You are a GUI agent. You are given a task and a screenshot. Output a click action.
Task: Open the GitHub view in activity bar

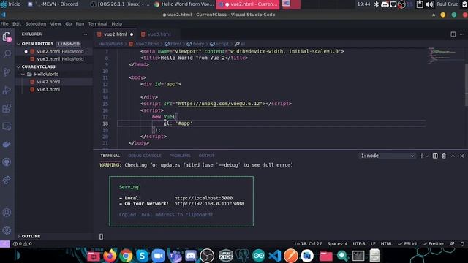tap(7, 162)
